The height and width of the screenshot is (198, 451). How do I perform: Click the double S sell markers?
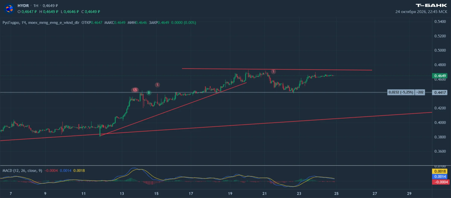[135, 90]
